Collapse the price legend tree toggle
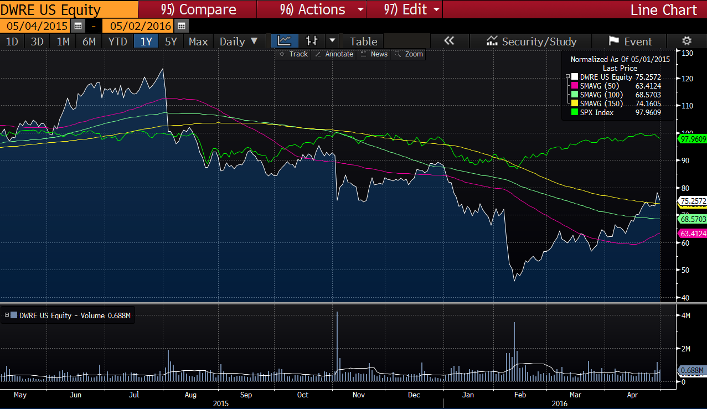The image size is (707, 409). 567,77
